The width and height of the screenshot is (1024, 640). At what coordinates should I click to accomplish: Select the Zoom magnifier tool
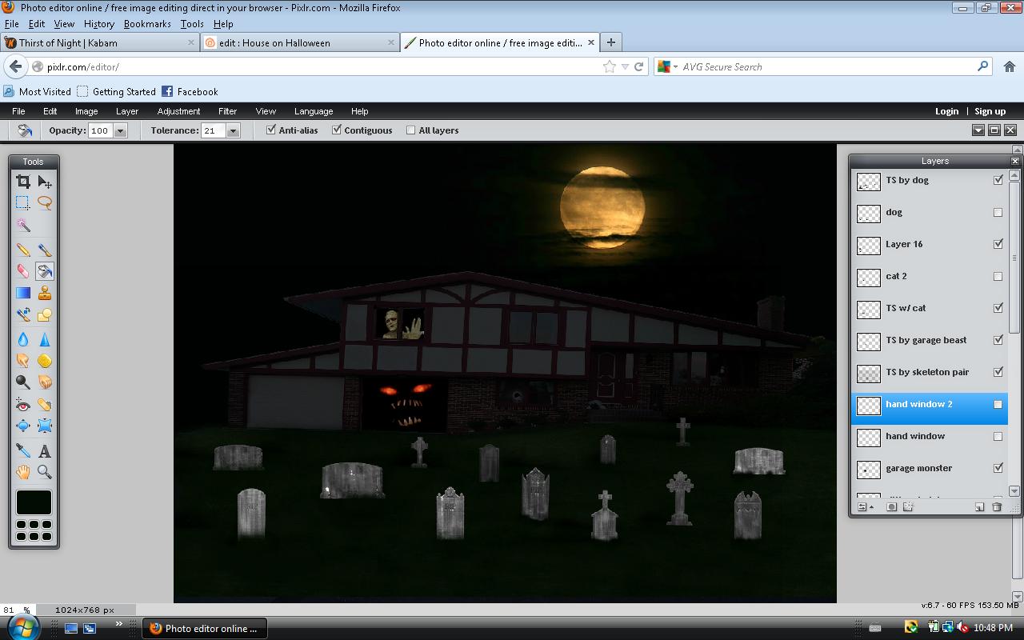pyautogui.click(x=45, y=473)
